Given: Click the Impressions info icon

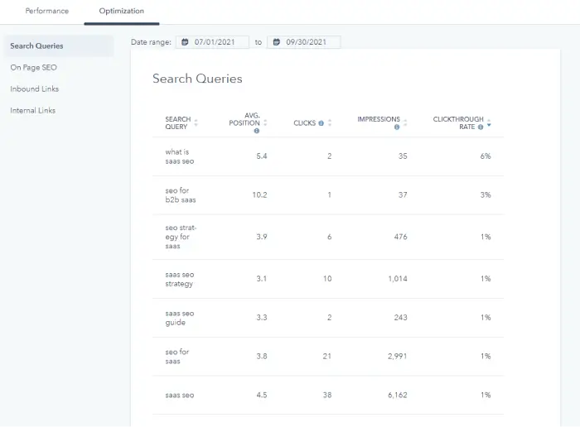Looking at the screenshot, I should [x=397, y=127].
